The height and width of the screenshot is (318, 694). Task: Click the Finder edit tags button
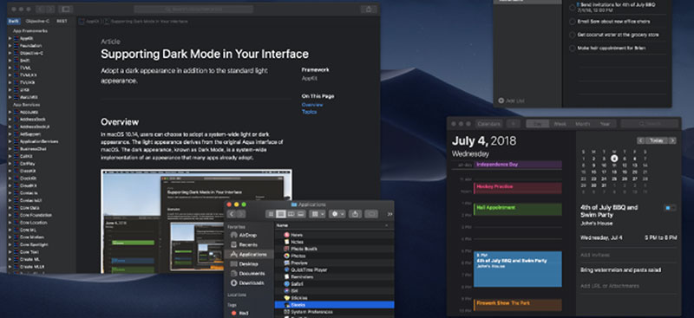(x=371, y=214)
